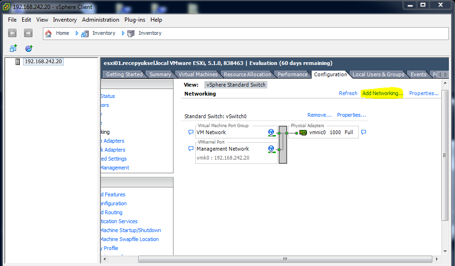Click the back navigation arrow button

12,33
